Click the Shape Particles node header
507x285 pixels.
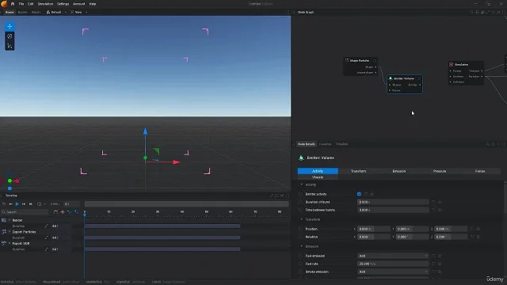click(x=360, y=60)
